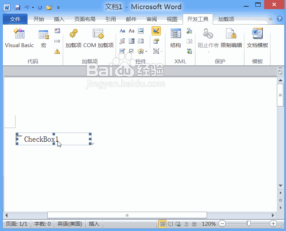
Task: Open the 结构 XML structure pane
Action: 176,38
